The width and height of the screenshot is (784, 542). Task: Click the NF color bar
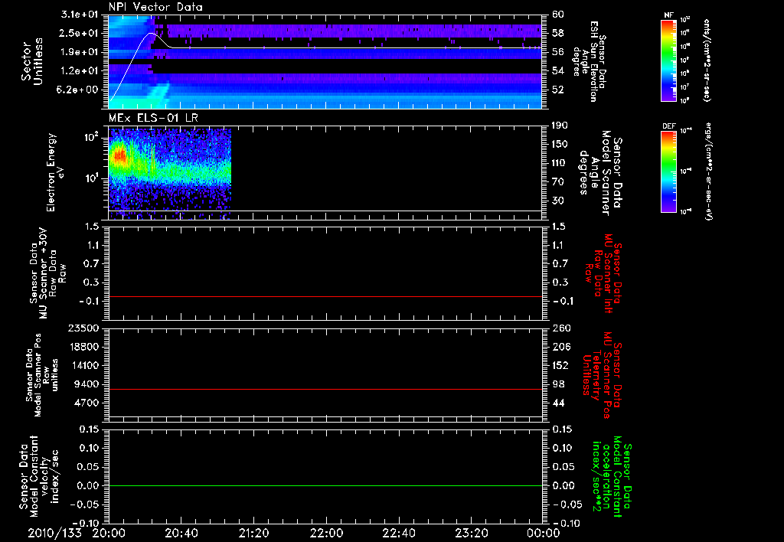(x=668, y=60)
